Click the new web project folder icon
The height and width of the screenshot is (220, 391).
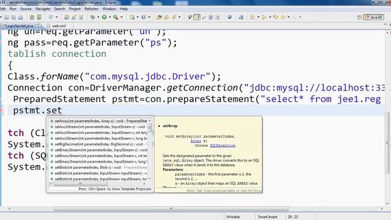point(67,17)
